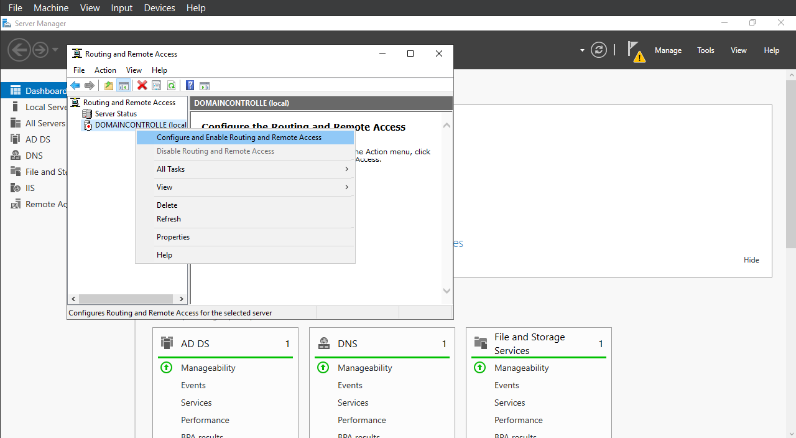Click the Dashboard icon in Server Manager sidebar
796x438 pixels.
click(16, 91)
